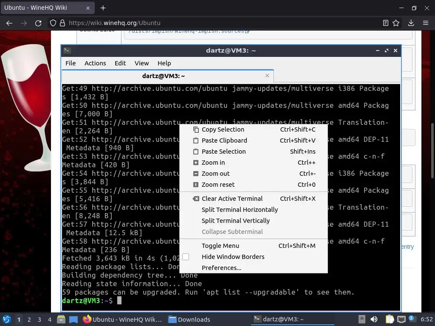This screenshot has height=326, width=435.
Task: Open Firefox downloads panel
Action: tap(411, 23)
